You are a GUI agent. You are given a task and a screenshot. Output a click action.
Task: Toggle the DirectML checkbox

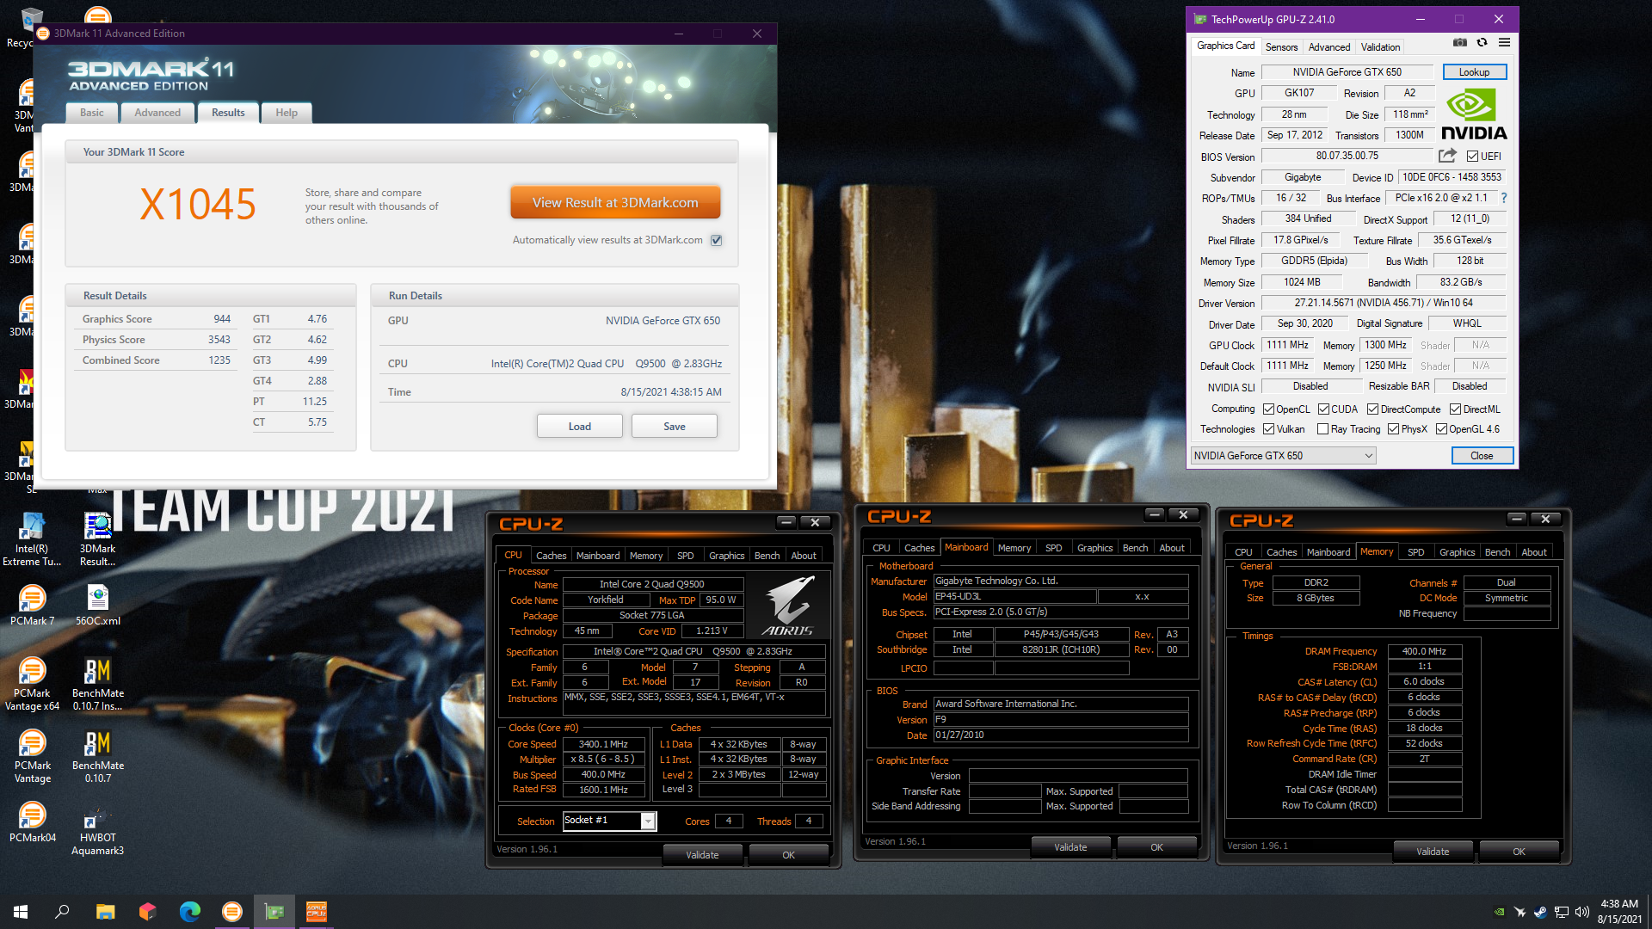(x=1455, y=409)
